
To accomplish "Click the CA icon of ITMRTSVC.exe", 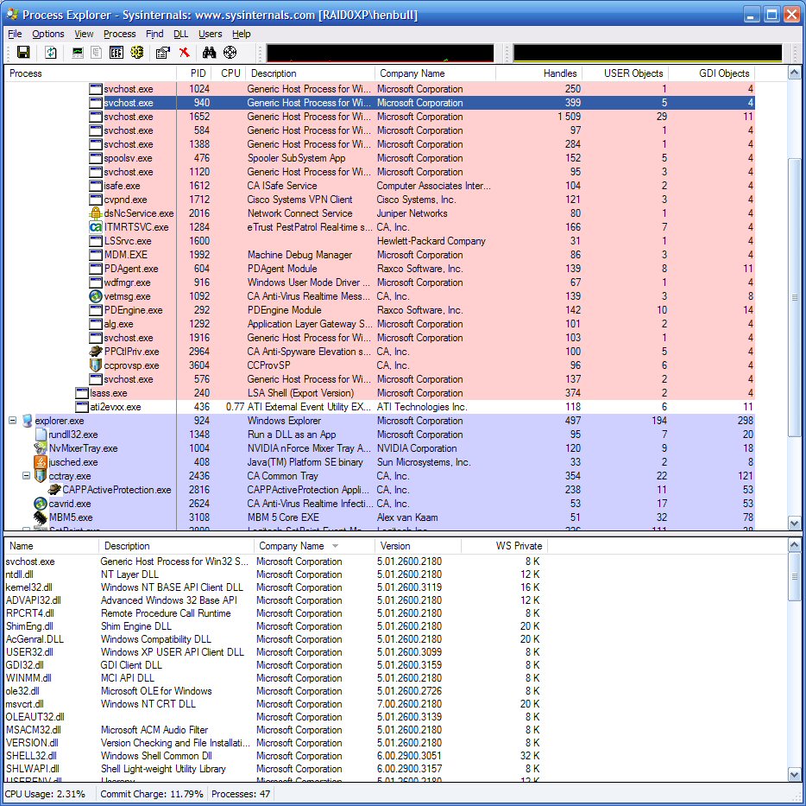I will (96, 227).
